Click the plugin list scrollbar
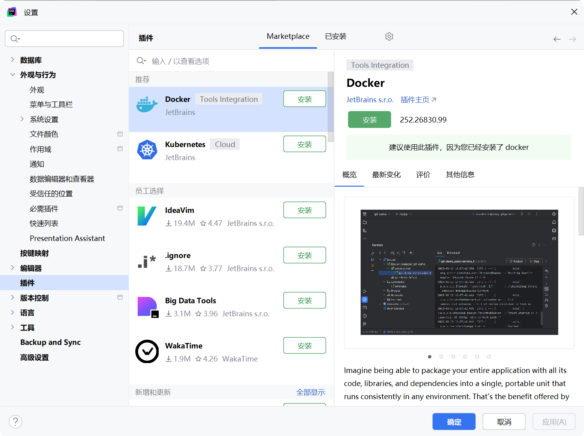Screen dimensions: 584x436 [x=330, y=107]
